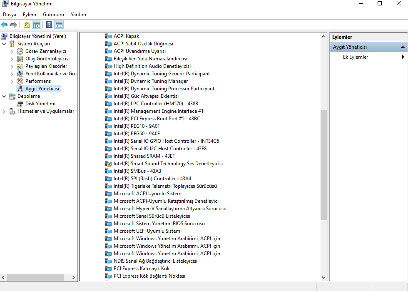The image size is (408, 291).
Task: Expand the Olay Görüntüleyicisi node
Action: (12, 59)
